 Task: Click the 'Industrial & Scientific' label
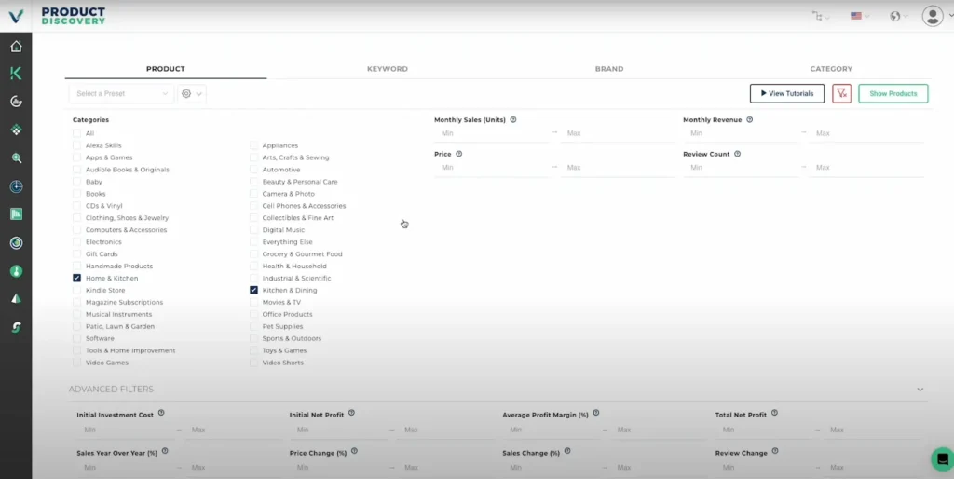click(x=297, y=278)
